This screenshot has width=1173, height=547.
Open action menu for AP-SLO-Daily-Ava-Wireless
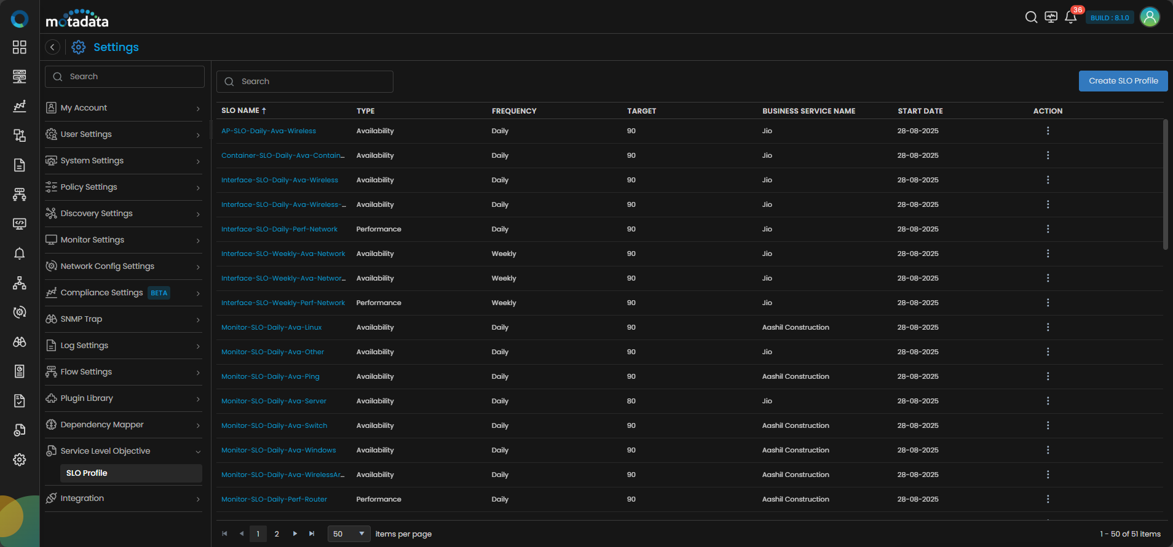pyautogui.click(x=1048, y=131)
